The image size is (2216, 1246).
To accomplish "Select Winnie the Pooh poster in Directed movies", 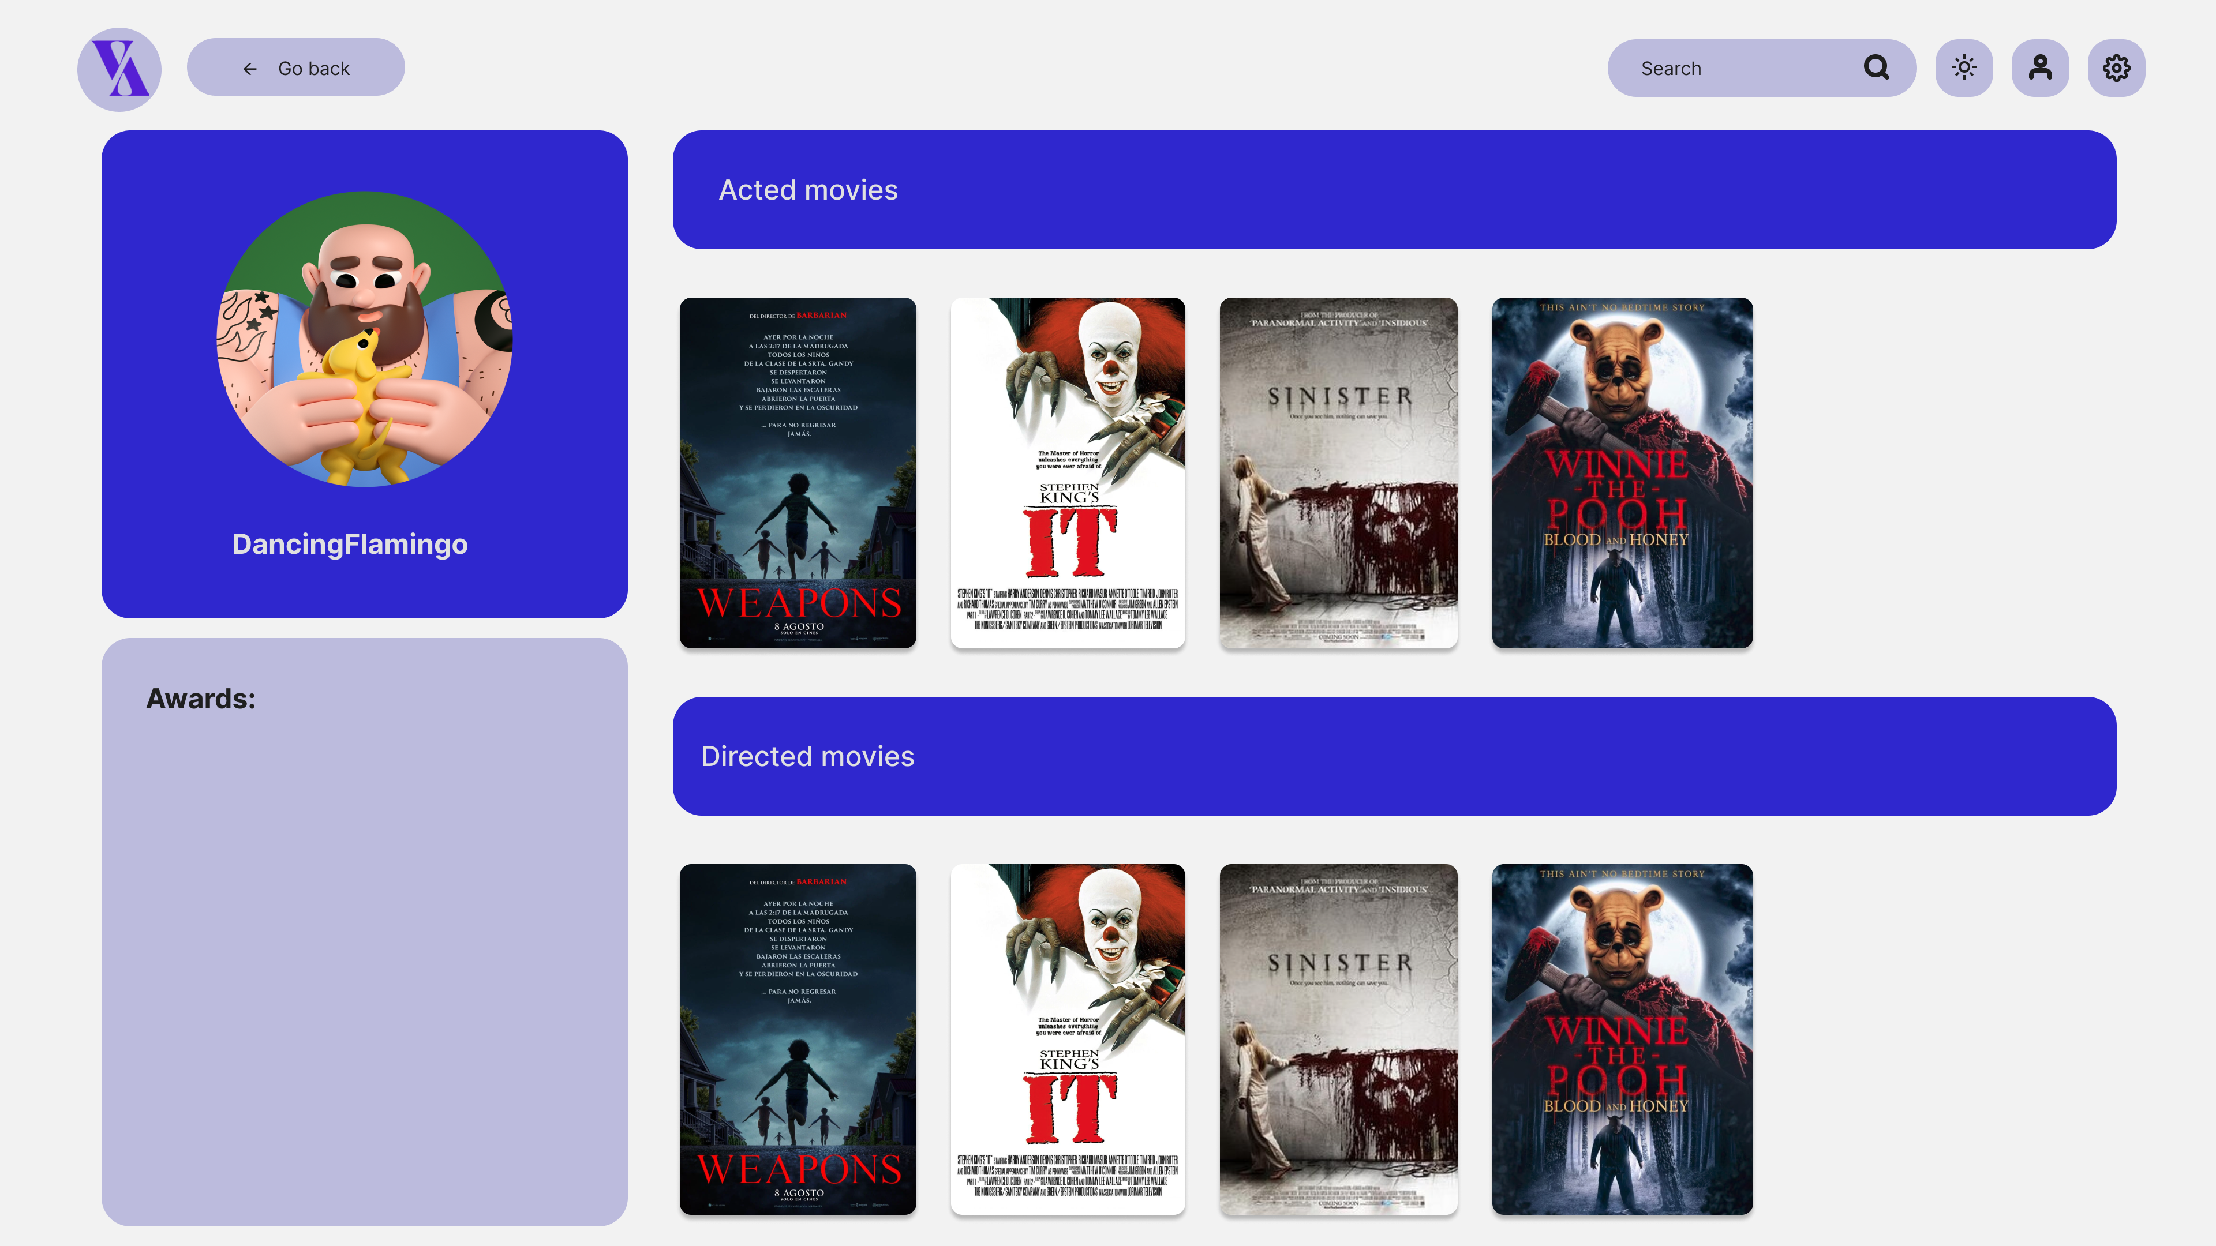I will point(1622,1039).
